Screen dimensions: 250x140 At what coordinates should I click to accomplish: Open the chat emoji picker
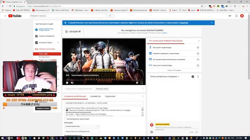coord(152,132)
